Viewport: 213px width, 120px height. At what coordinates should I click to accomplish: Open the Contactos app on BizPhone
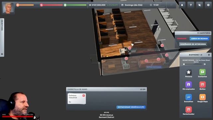point(202,72)
